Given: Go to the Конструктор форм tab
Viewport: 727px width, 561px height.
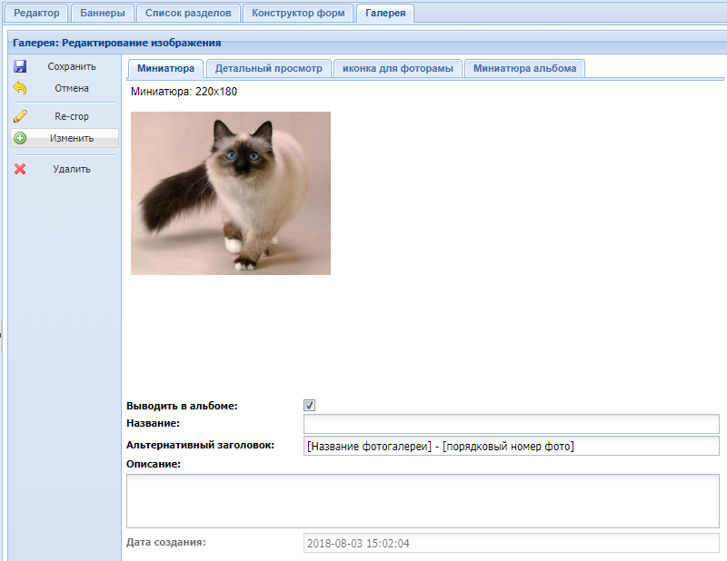Looking at the screenshot, I should (298, 13).
